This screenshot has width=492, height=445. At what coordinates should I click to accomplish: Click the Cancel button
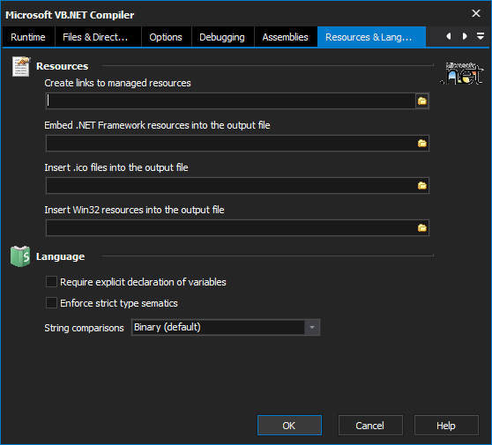coord(370,426)
